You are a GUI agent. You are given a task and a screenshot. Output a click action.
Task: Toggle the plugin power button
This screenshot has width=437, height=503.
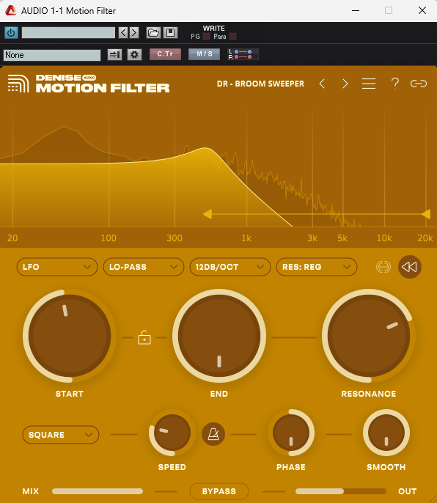pos(11,33)
